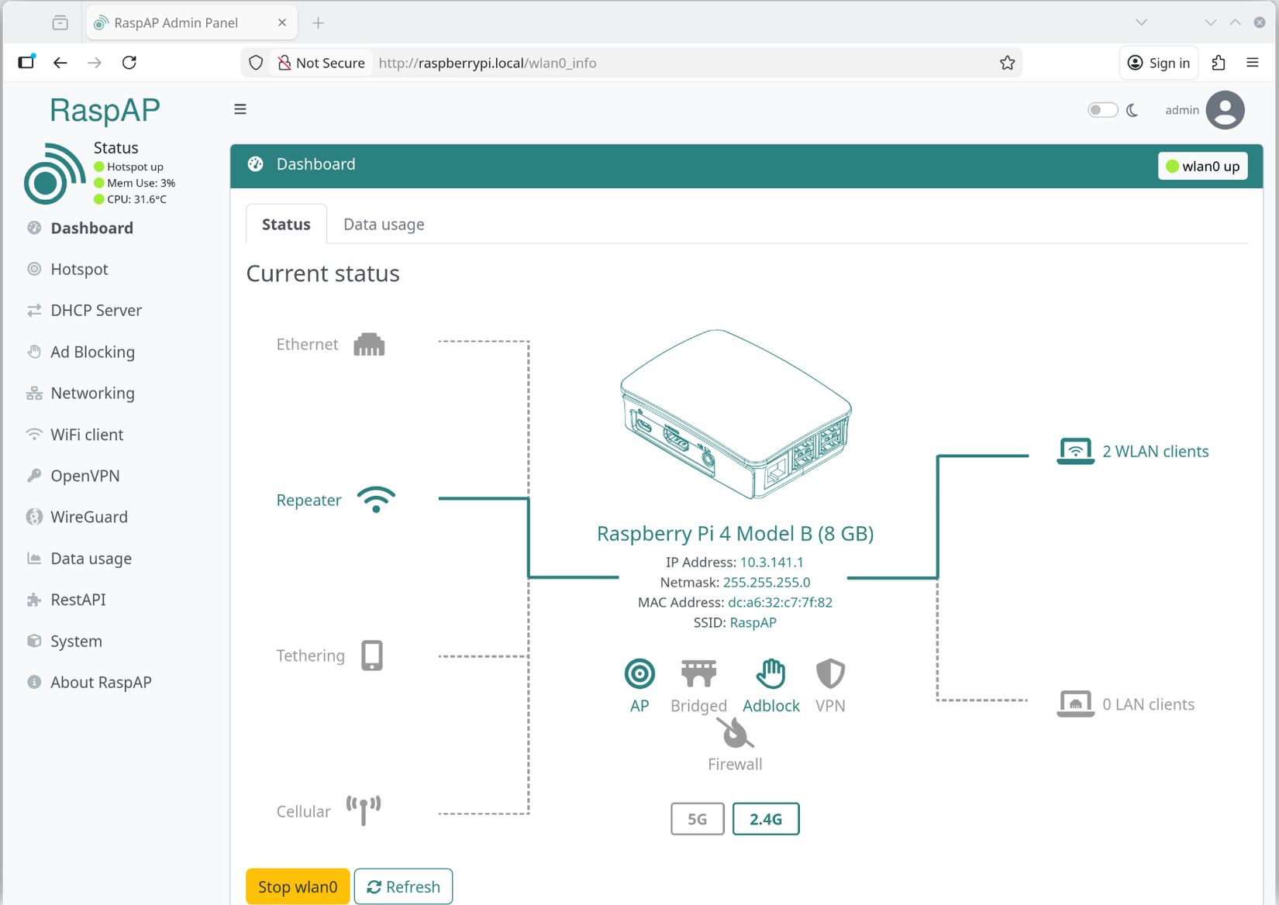Viewport: 1279px width, 905px height.
Task: Switch to the Data usage tab
Action: 384,224
